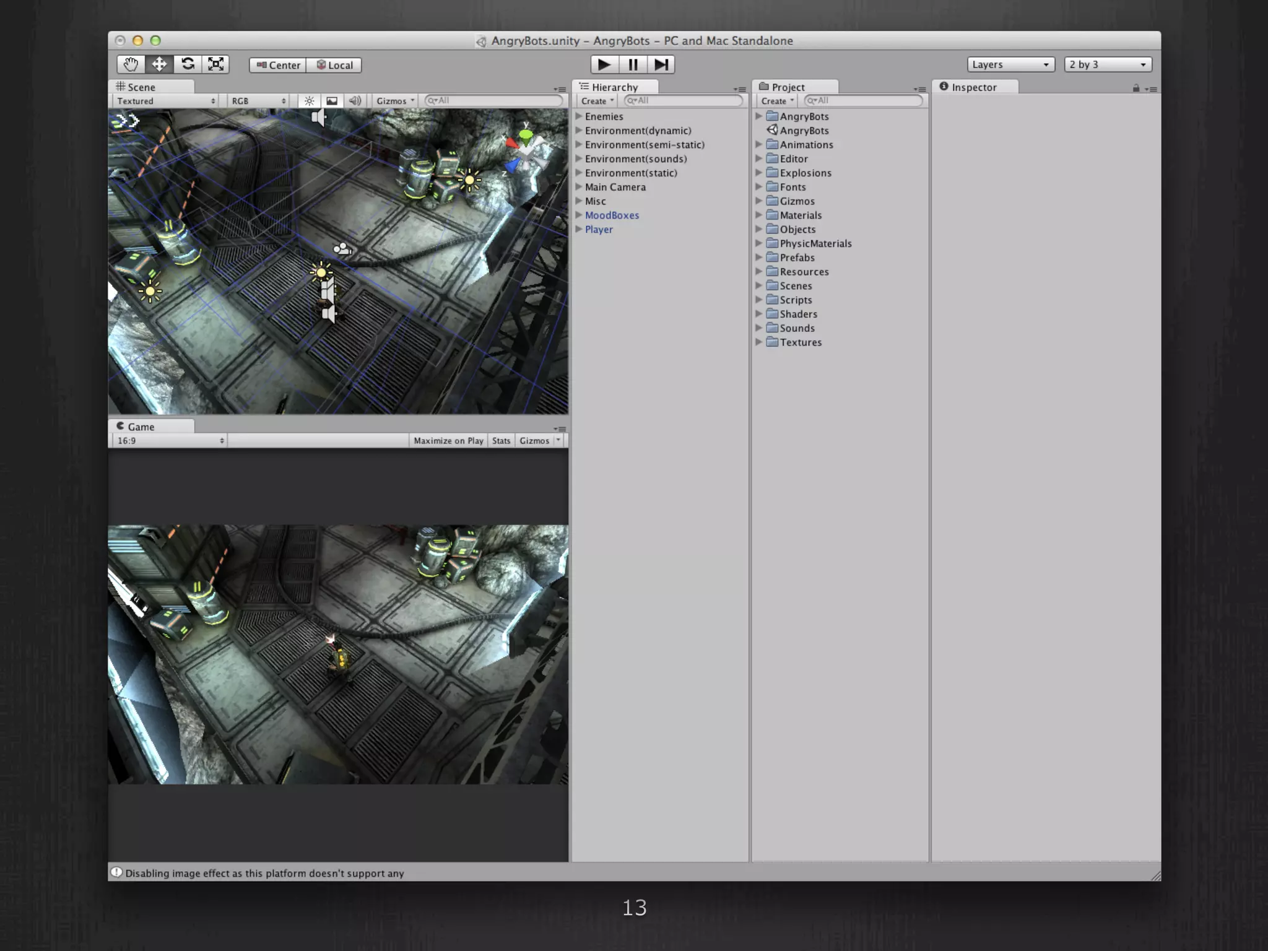1268x951 pixels.
Task: Expand the Enemies hierarchy item
Action: tap(578, 116)
